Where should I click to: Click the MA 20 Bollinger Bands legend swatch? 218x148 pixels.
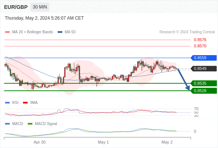click(x=7, y=32)
